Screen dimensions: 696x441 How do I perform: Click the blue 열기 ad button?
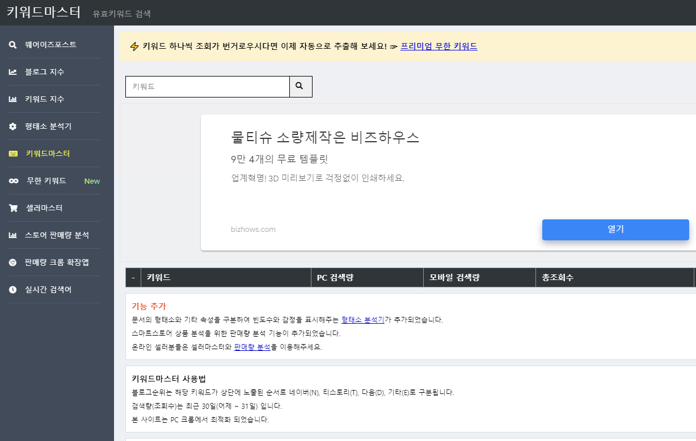point(615,230)
